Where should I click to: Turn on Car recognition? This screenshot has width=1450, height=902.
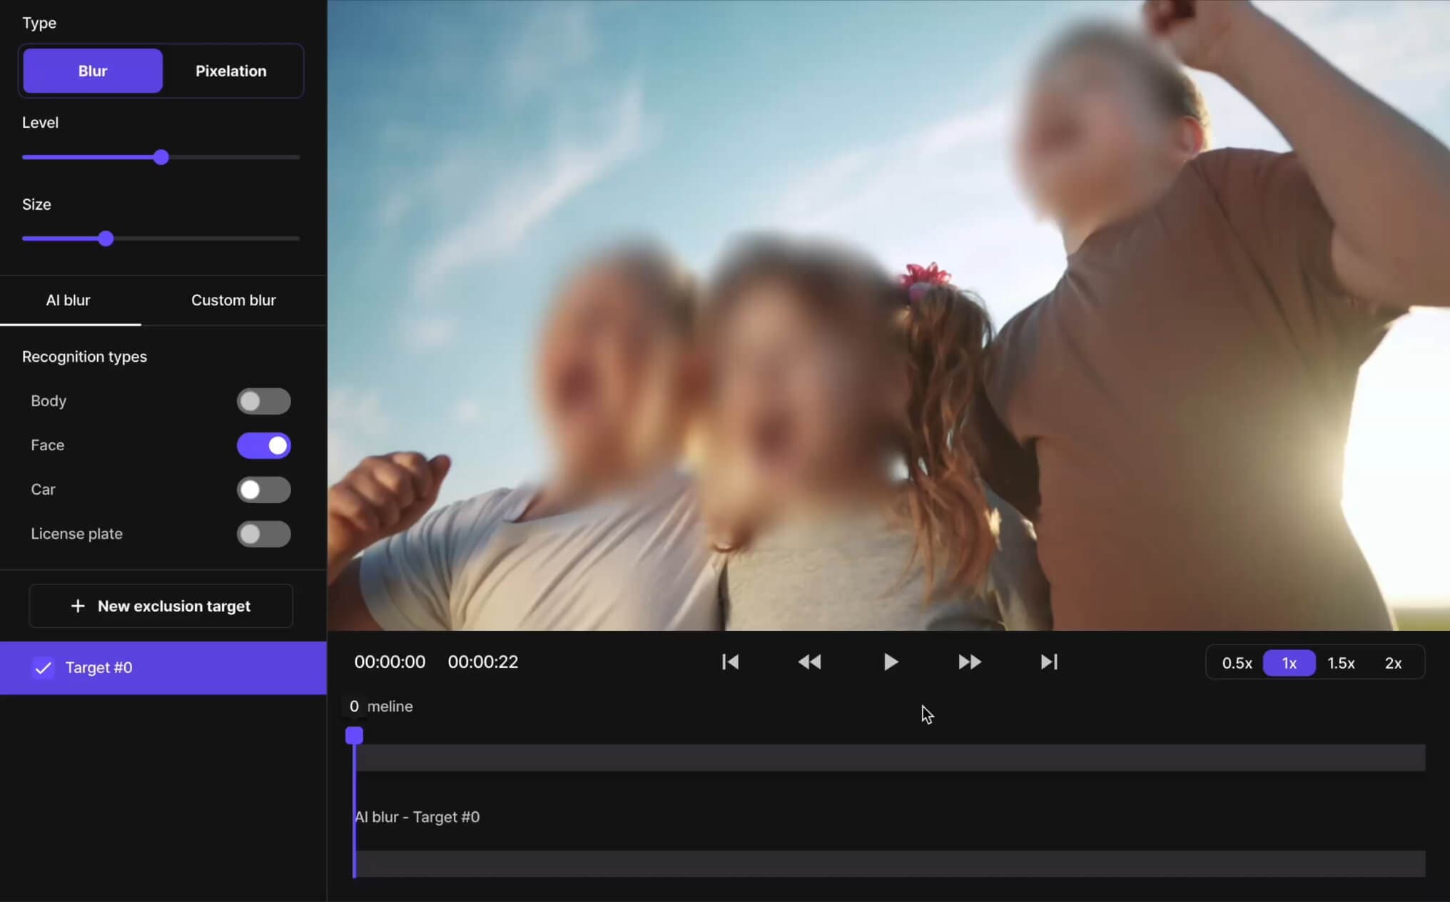[263, 490]
